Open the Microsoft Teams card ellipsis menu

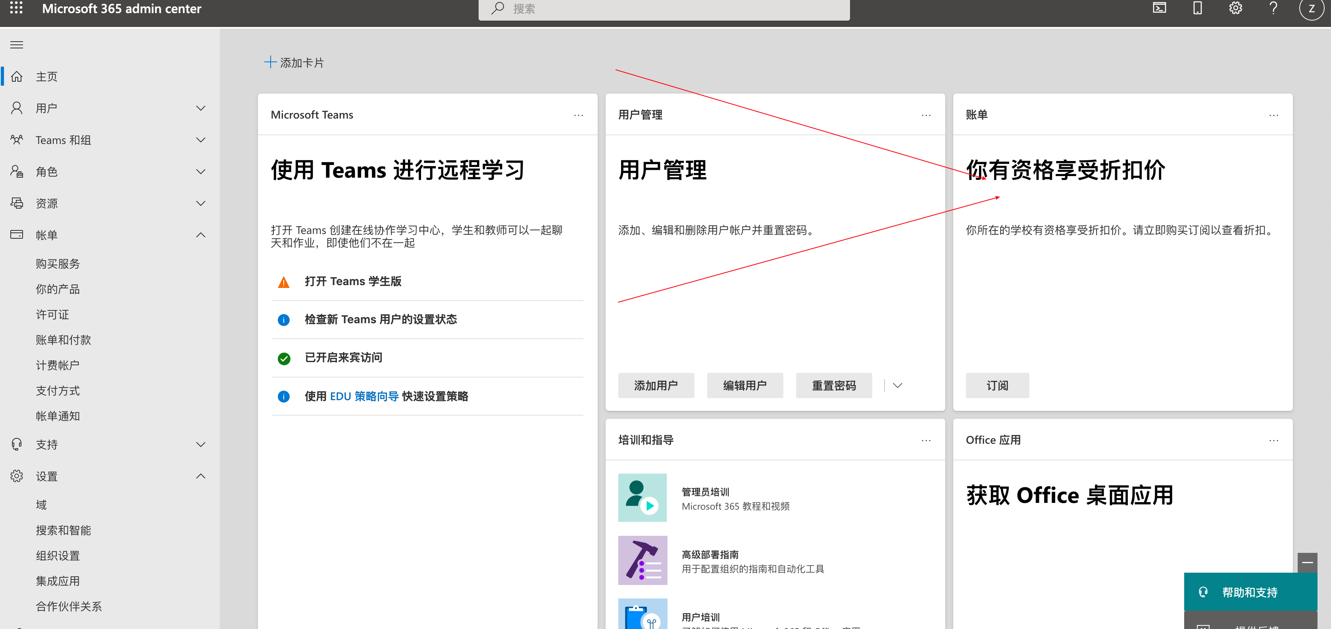click(578, 115)
